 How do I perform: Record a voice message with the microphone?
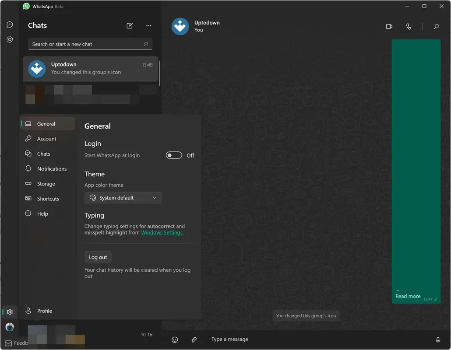[438, 339]
